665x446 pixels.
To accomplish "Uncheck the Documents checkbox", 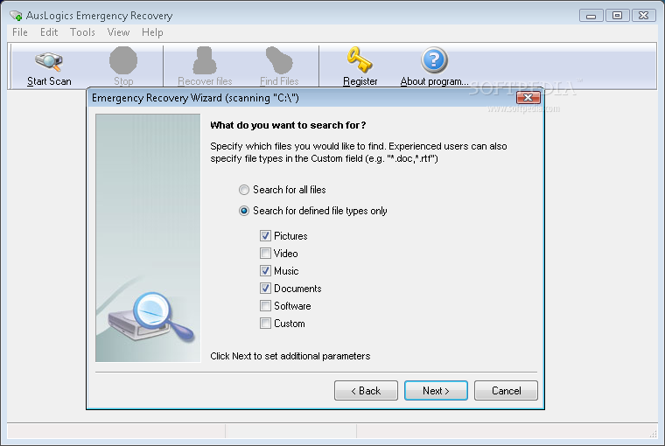I will coord(265,289).
